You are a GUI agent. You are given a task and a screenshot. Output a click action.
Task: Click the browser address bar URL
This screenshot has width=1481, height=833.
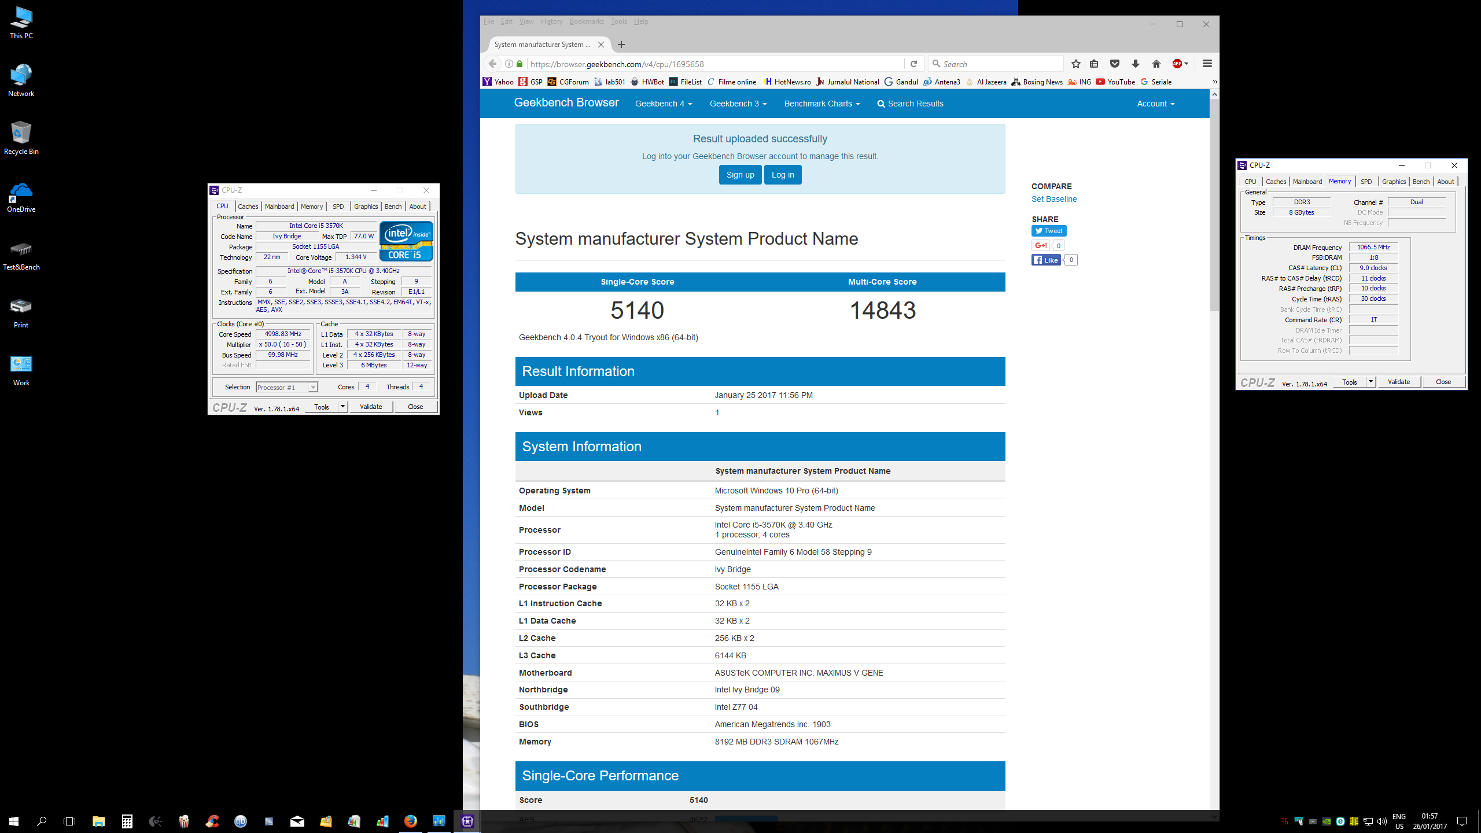[617, 64]
